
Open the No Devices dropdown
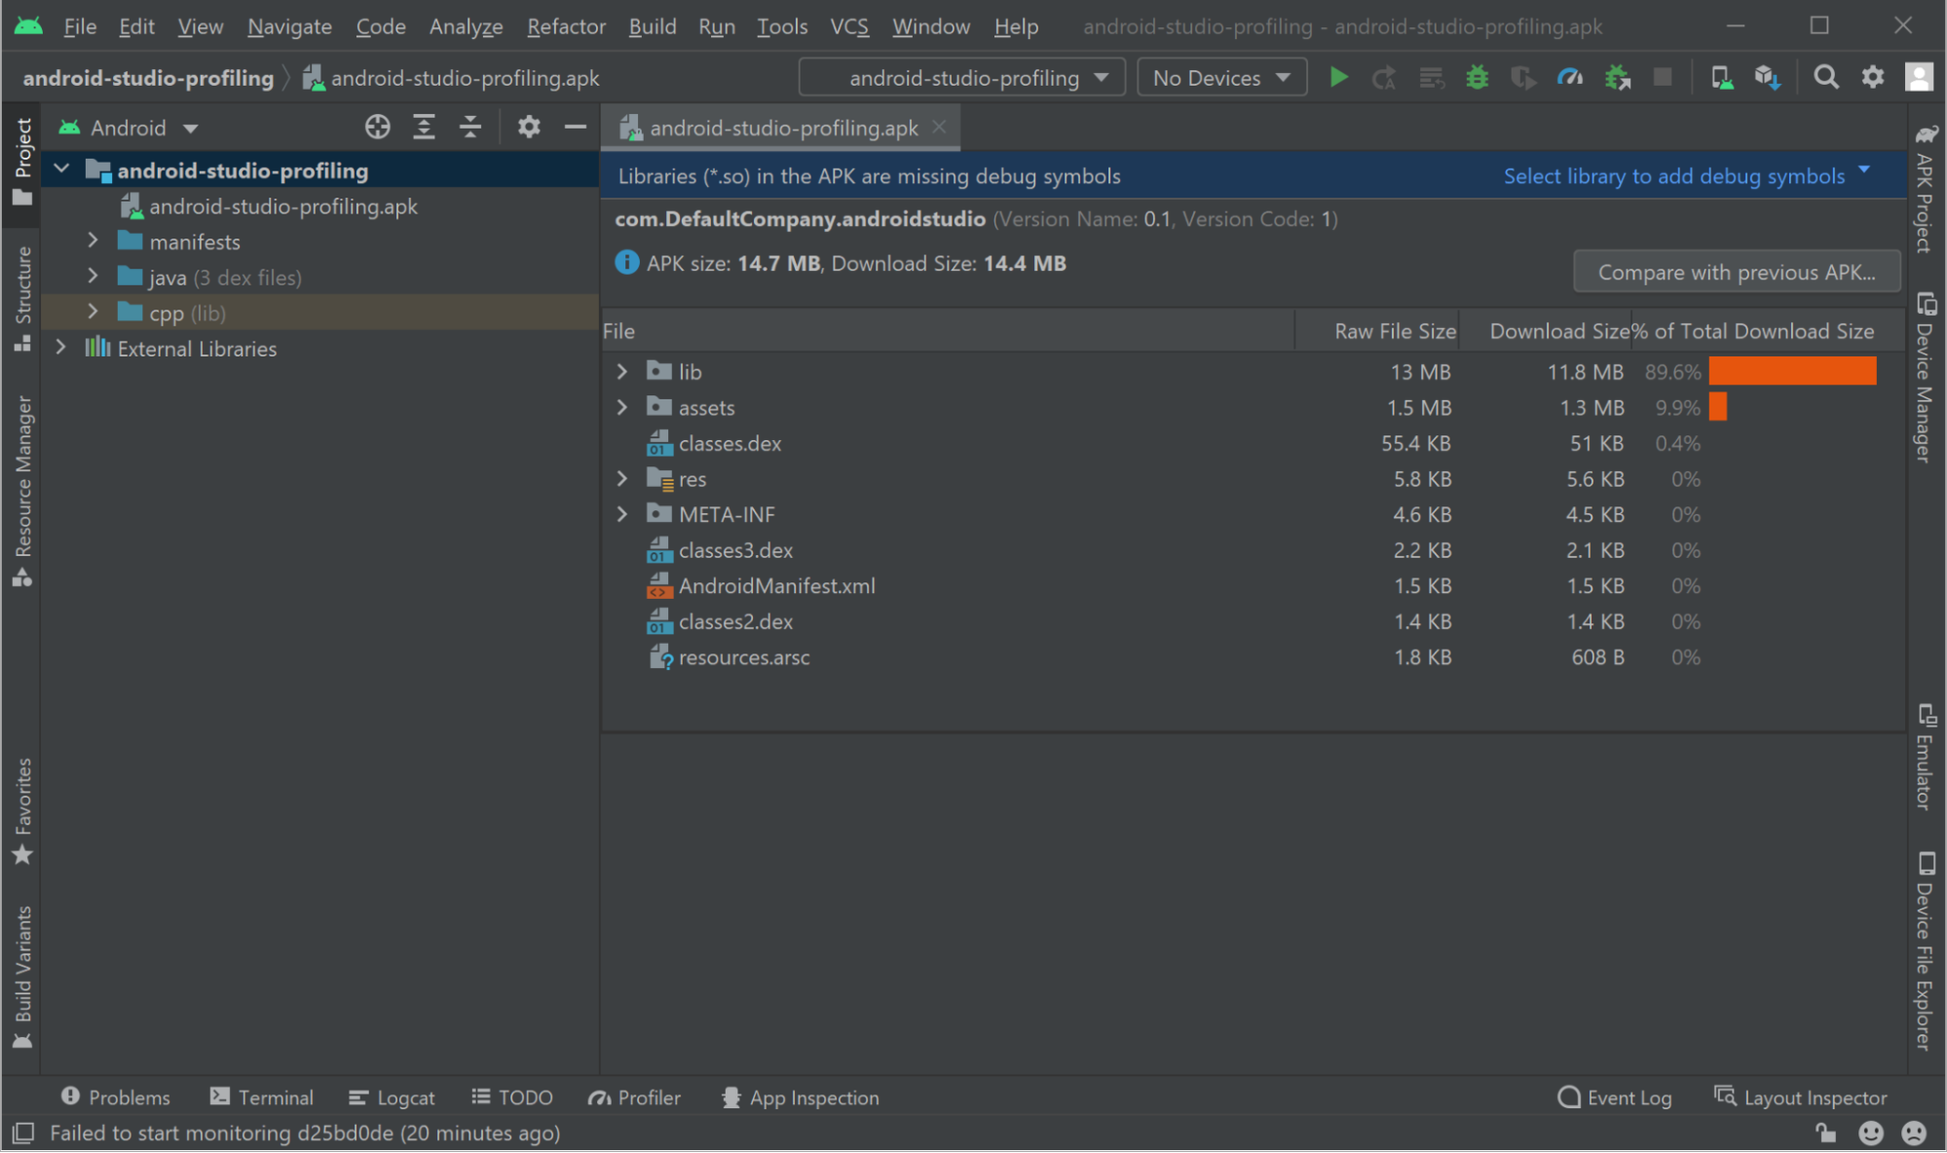click(x=1220, y=77)
